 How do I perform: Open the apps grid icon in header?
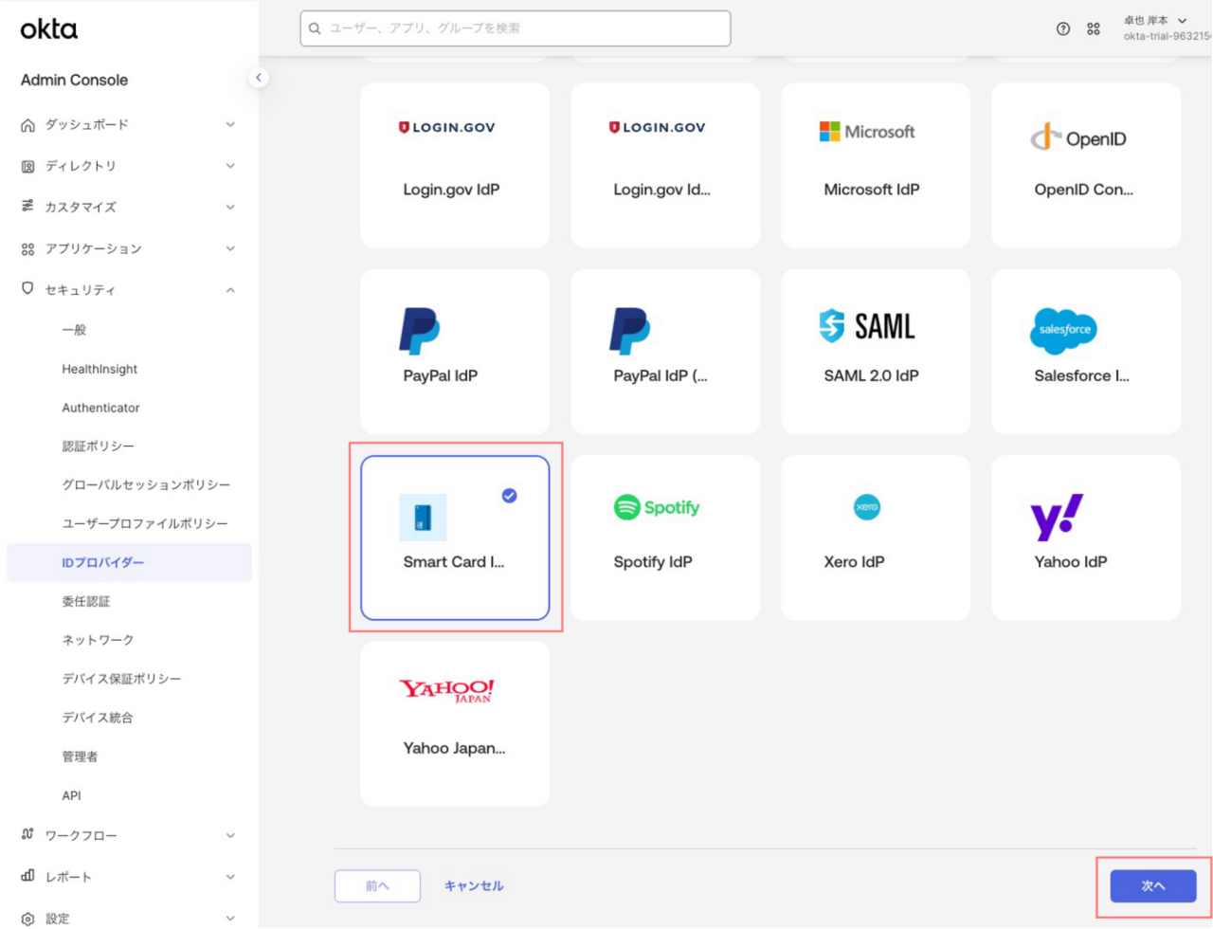click(1094, 28)
